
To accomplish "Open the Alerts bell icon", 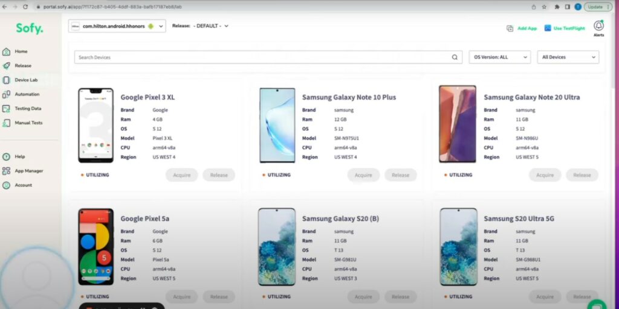I will (x=598, y=25).
